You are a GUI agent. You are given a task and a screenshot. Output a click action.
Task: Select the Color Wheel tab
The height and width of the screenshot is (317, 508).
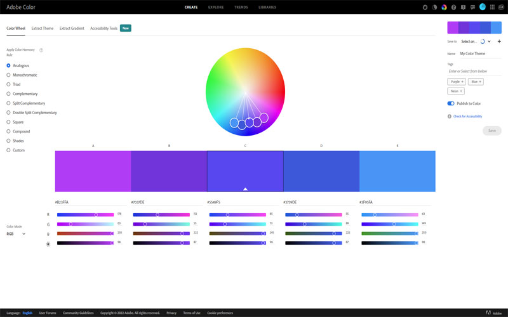(16, 29)
